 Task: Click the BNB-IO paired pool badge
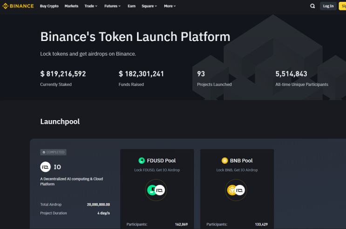[236, 190]
